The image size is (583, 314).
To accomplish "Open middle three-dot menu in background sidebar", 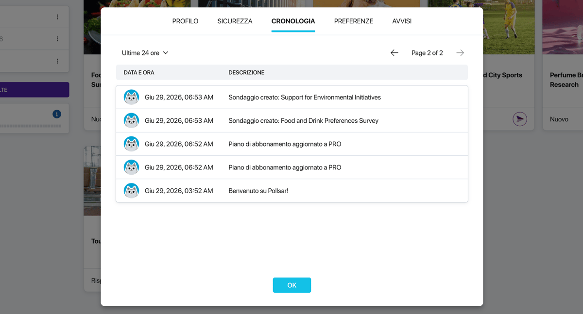I will point(57,39).
